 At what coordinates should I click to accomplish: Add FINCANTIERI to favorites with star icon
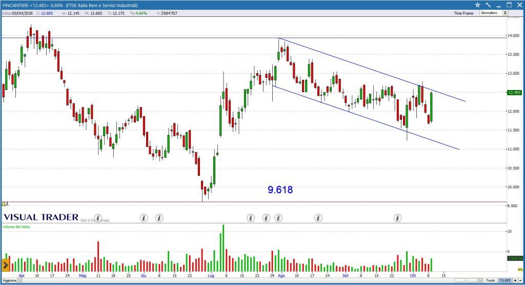pos(477,5)
